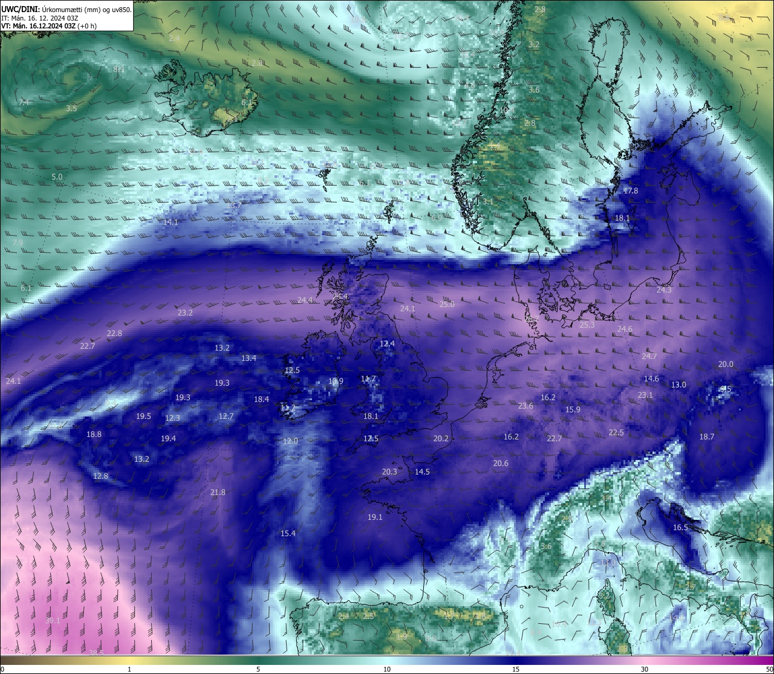Click the 13.0 value on the map
Screen dimensions: 774x674
click(678, 384)
